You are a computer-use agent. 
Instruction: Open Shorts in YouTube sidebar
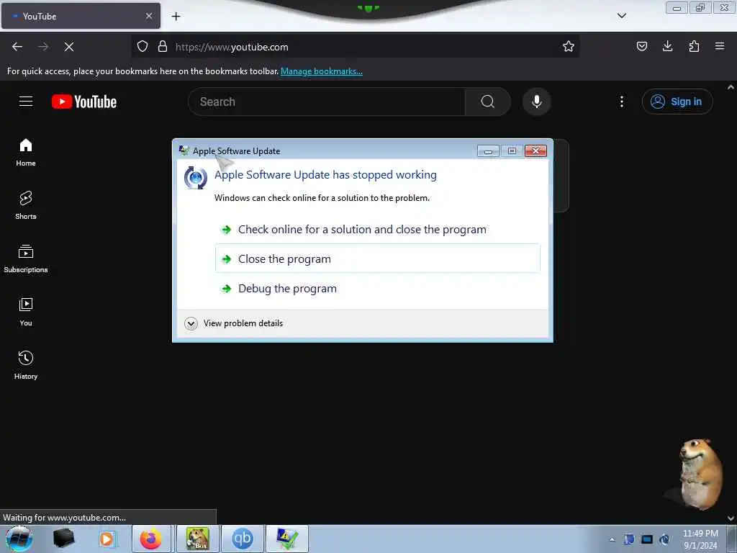tap(26, 205)
